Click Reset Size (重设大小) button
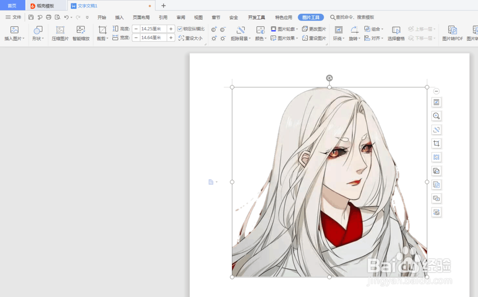Screen dimensions: 478x297 [x=191, y=38]
